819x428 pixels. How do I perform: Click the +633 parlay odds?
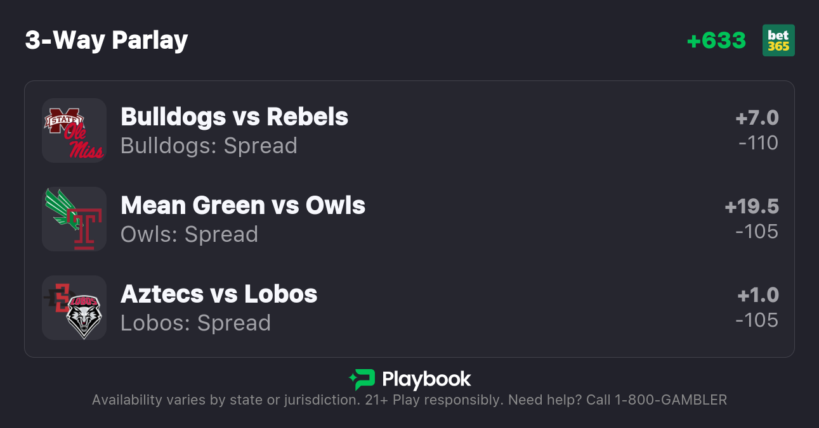coord(716,41)
